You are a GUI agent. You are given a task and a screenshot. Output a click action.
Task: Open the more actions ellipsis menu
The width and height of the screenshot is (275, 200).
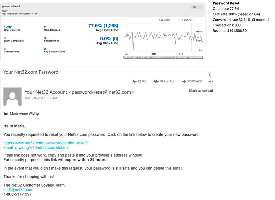(x=211, y=81)
